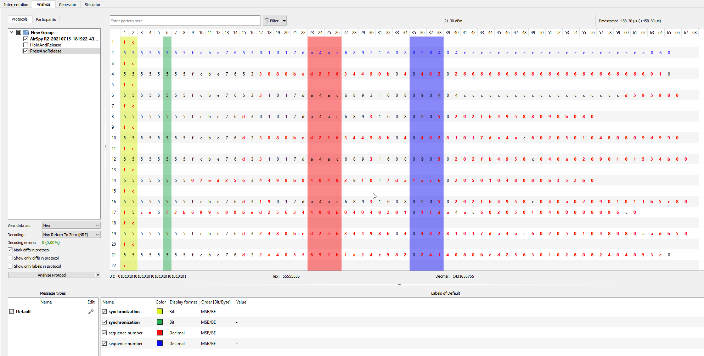
Task: Select column 35 header
Action: 414,33
